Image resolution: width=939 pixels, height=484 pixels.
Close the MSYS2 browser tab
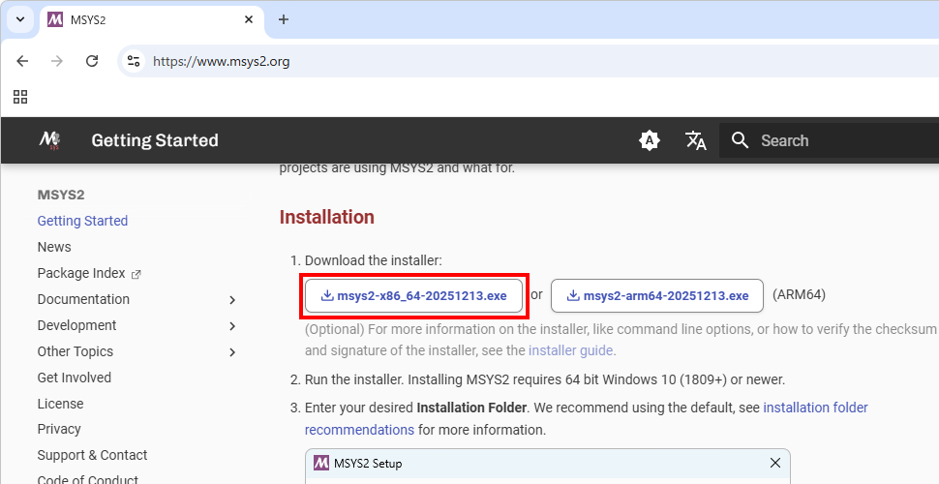tap(249, 19)
